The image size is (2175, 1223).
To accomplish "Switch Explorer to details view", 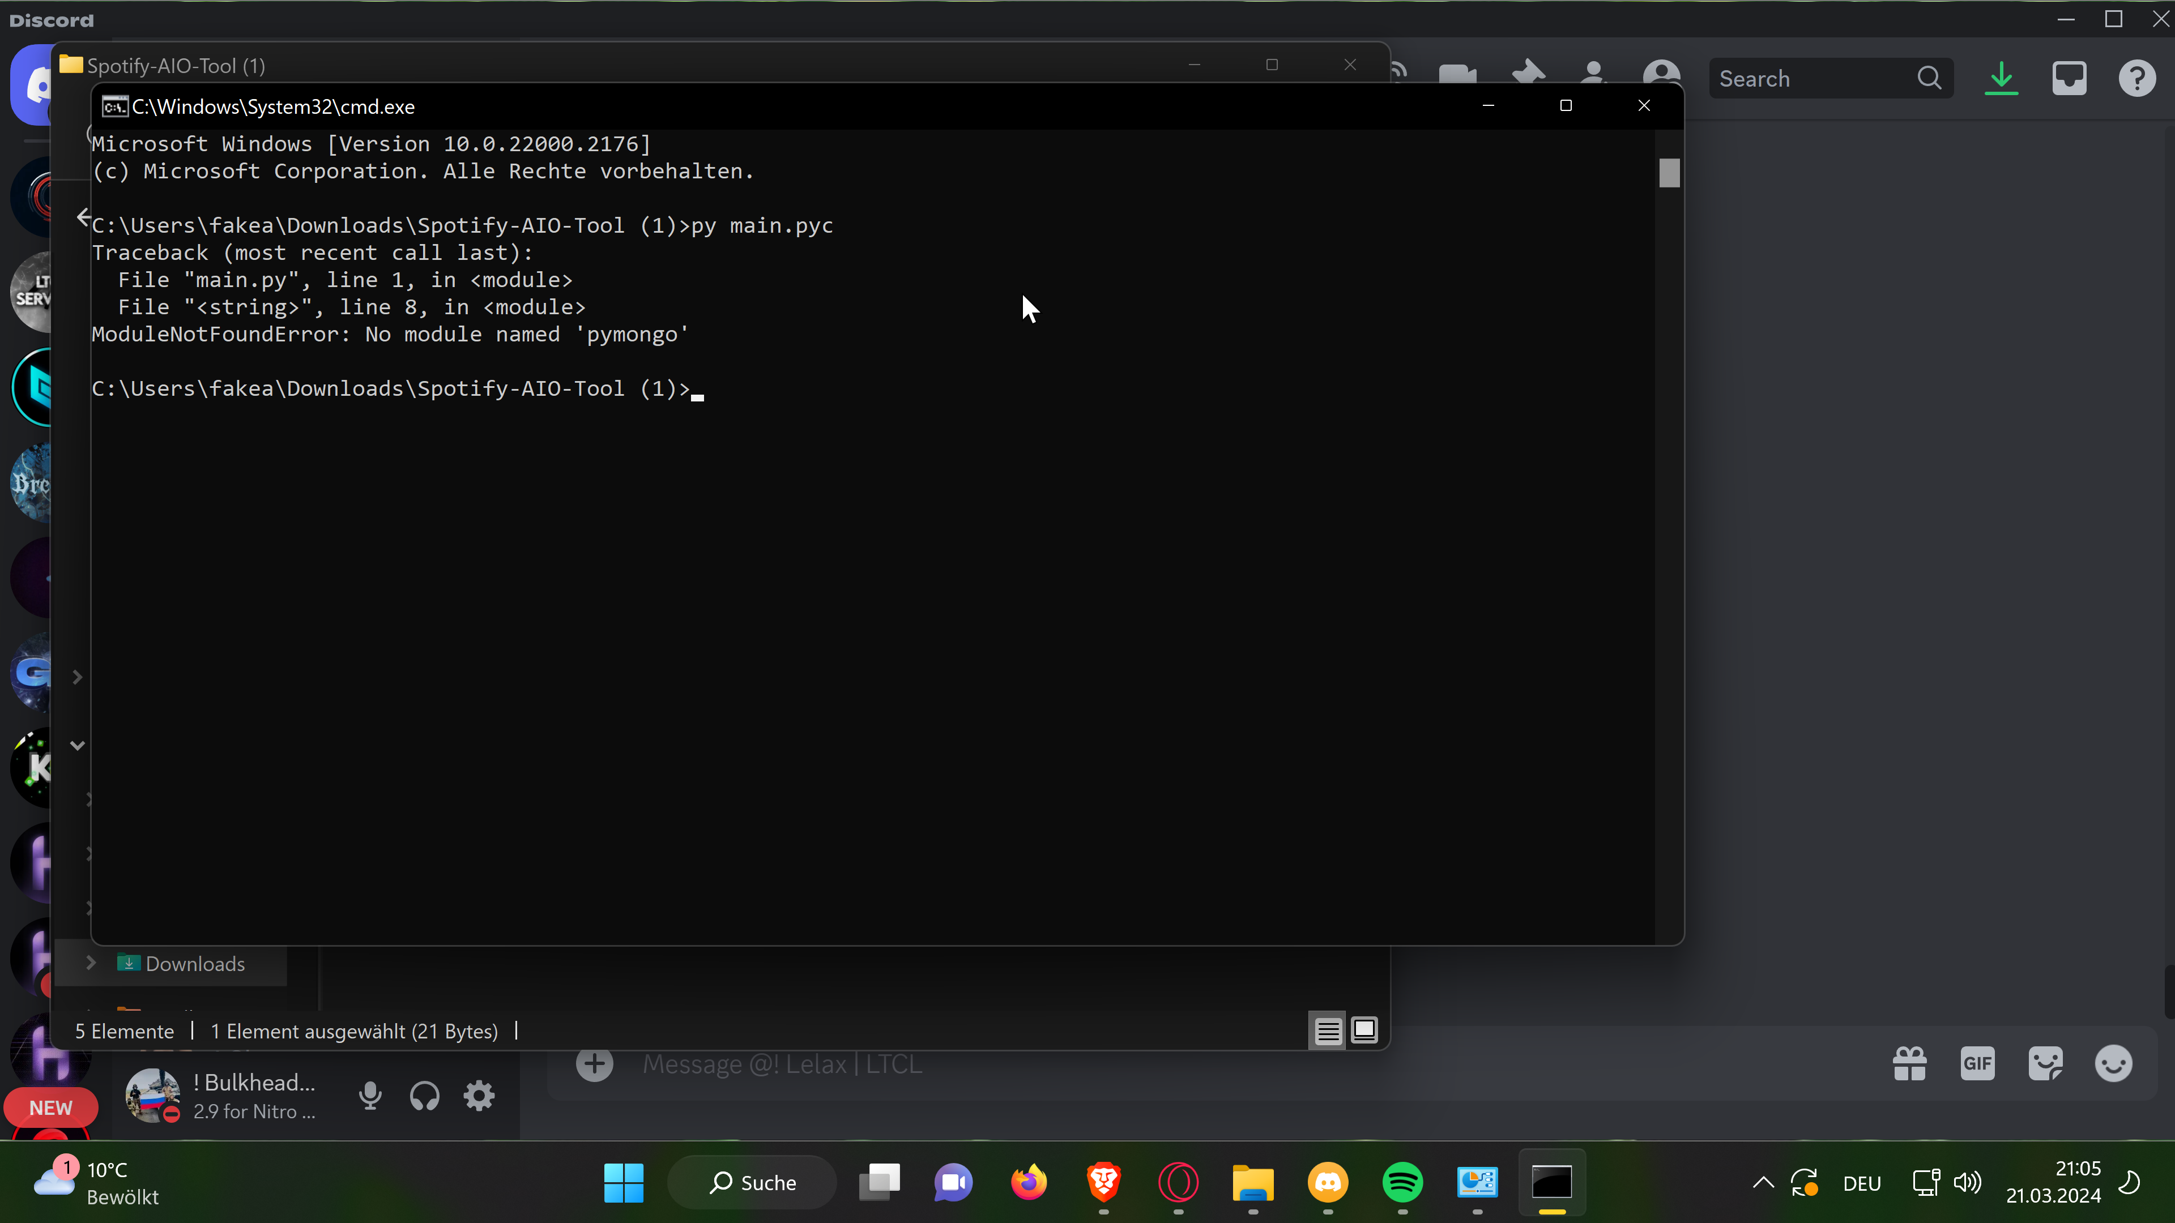I will 1327,1030.
